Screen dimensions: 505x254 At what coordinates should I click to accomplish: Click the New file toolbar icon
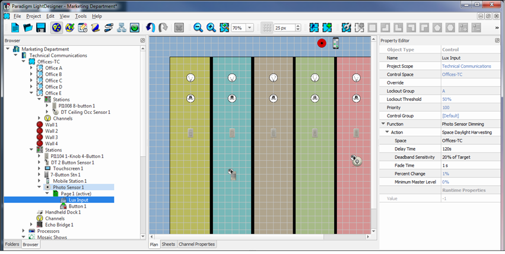[15, 28]
